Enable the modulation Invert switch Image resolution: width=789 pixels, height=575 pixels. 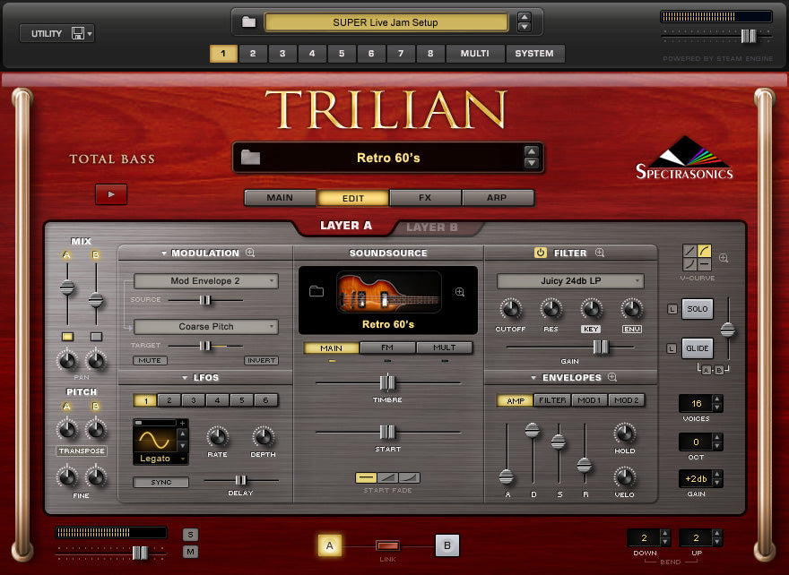click(x=261, y=360)
